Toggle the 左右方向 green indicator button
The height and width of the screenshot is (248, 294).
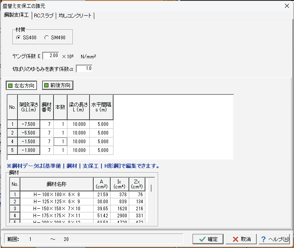pyautogui.click(x=21, y=86)
